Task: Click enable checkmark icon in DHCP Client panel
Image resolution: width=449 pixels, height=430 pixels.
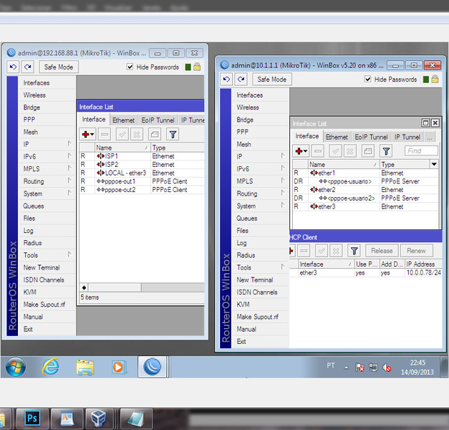Action: point(322,251)
